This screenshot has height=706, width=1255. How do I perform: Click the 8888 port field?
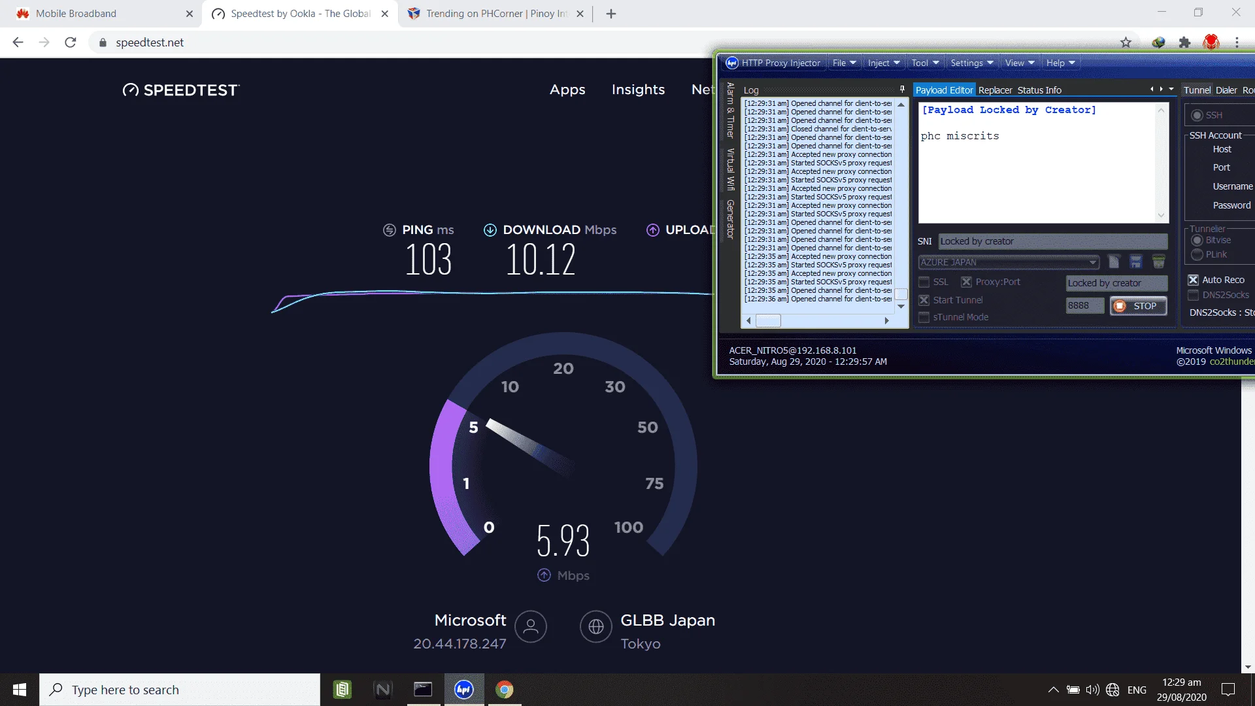[1085, 306]
